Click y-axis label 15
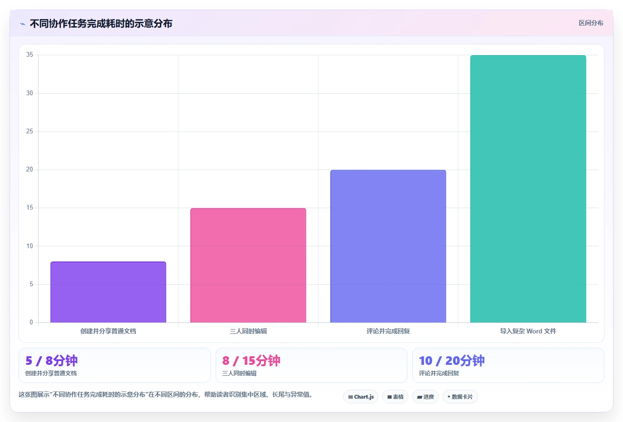This screenshot has height=422, width=623. click(30, 208)
